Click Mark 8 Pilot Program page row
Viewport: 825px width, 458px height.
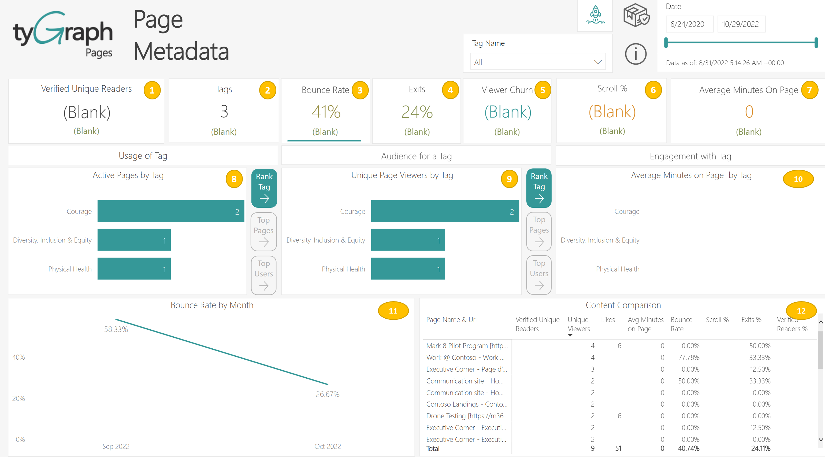click(467, 346)
